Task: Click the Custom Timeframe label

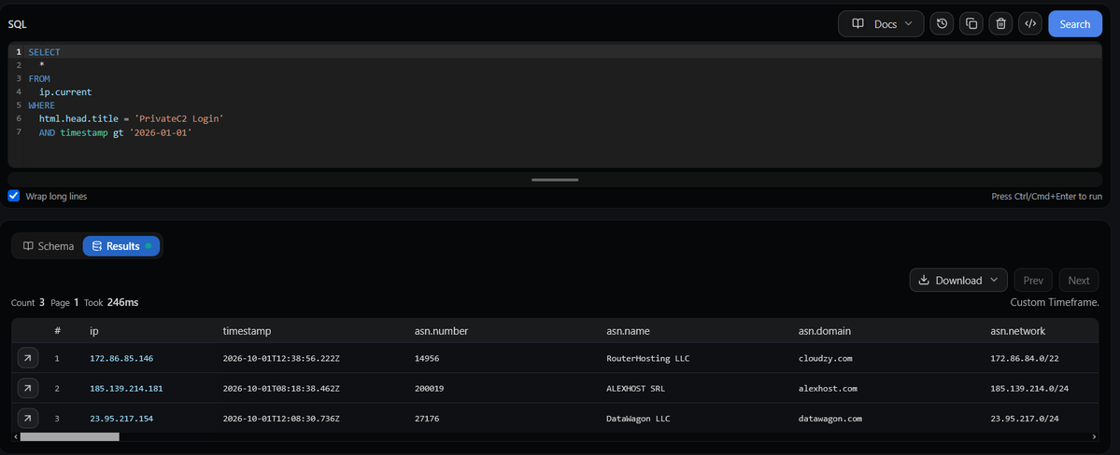Action: pos(1055,302)
